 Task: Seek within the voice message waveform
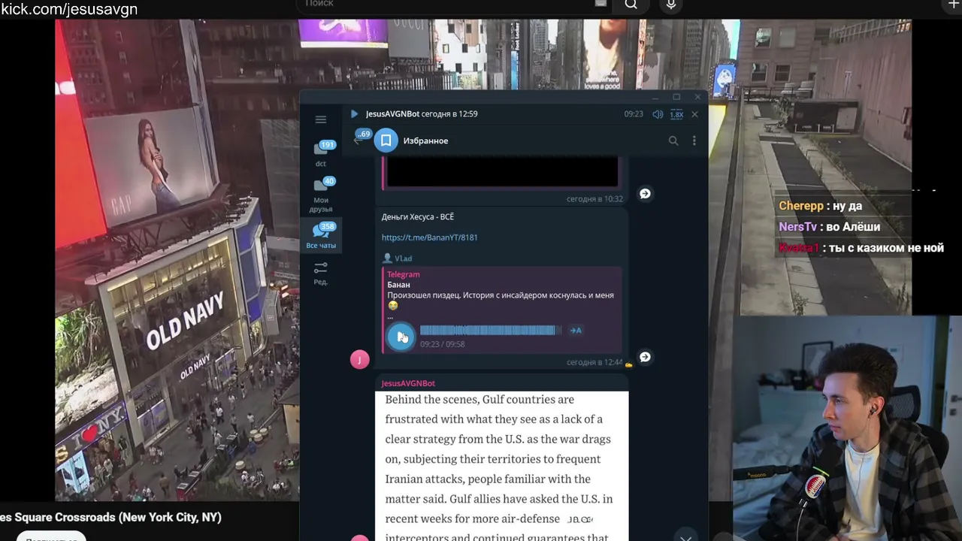coord(490,330)
